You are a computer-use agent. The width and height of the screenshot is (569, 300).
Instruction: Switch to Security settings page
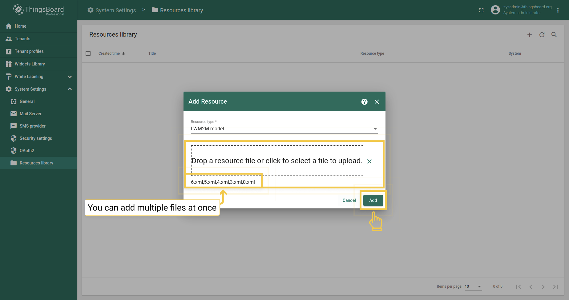(x=36, y=138)
